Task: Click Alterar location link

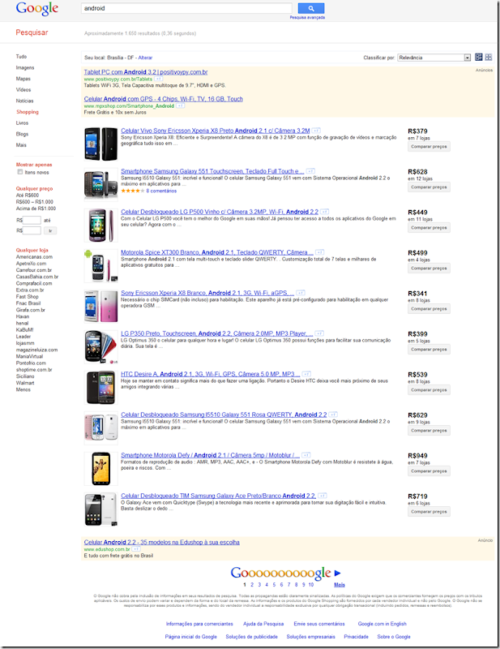Action: pos(145,58)
